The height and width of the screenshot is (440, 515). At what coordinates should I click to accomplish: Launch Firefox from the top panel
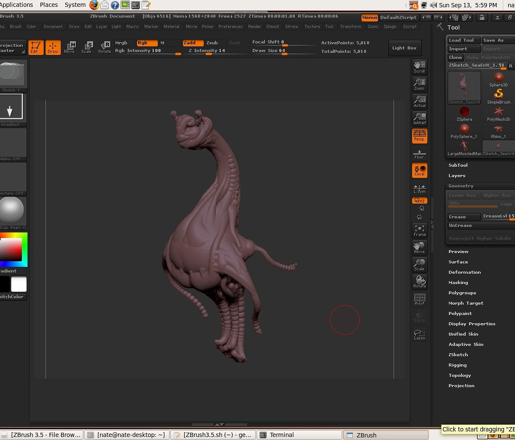[94, 5]
